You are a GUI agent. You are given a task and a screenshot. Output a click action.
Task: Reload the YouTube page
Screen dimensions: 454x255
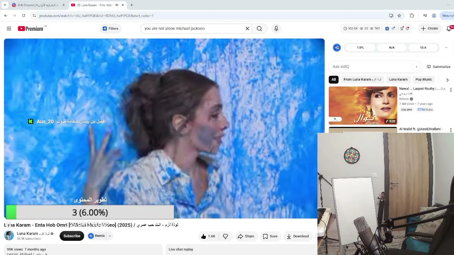click(23, 16)
